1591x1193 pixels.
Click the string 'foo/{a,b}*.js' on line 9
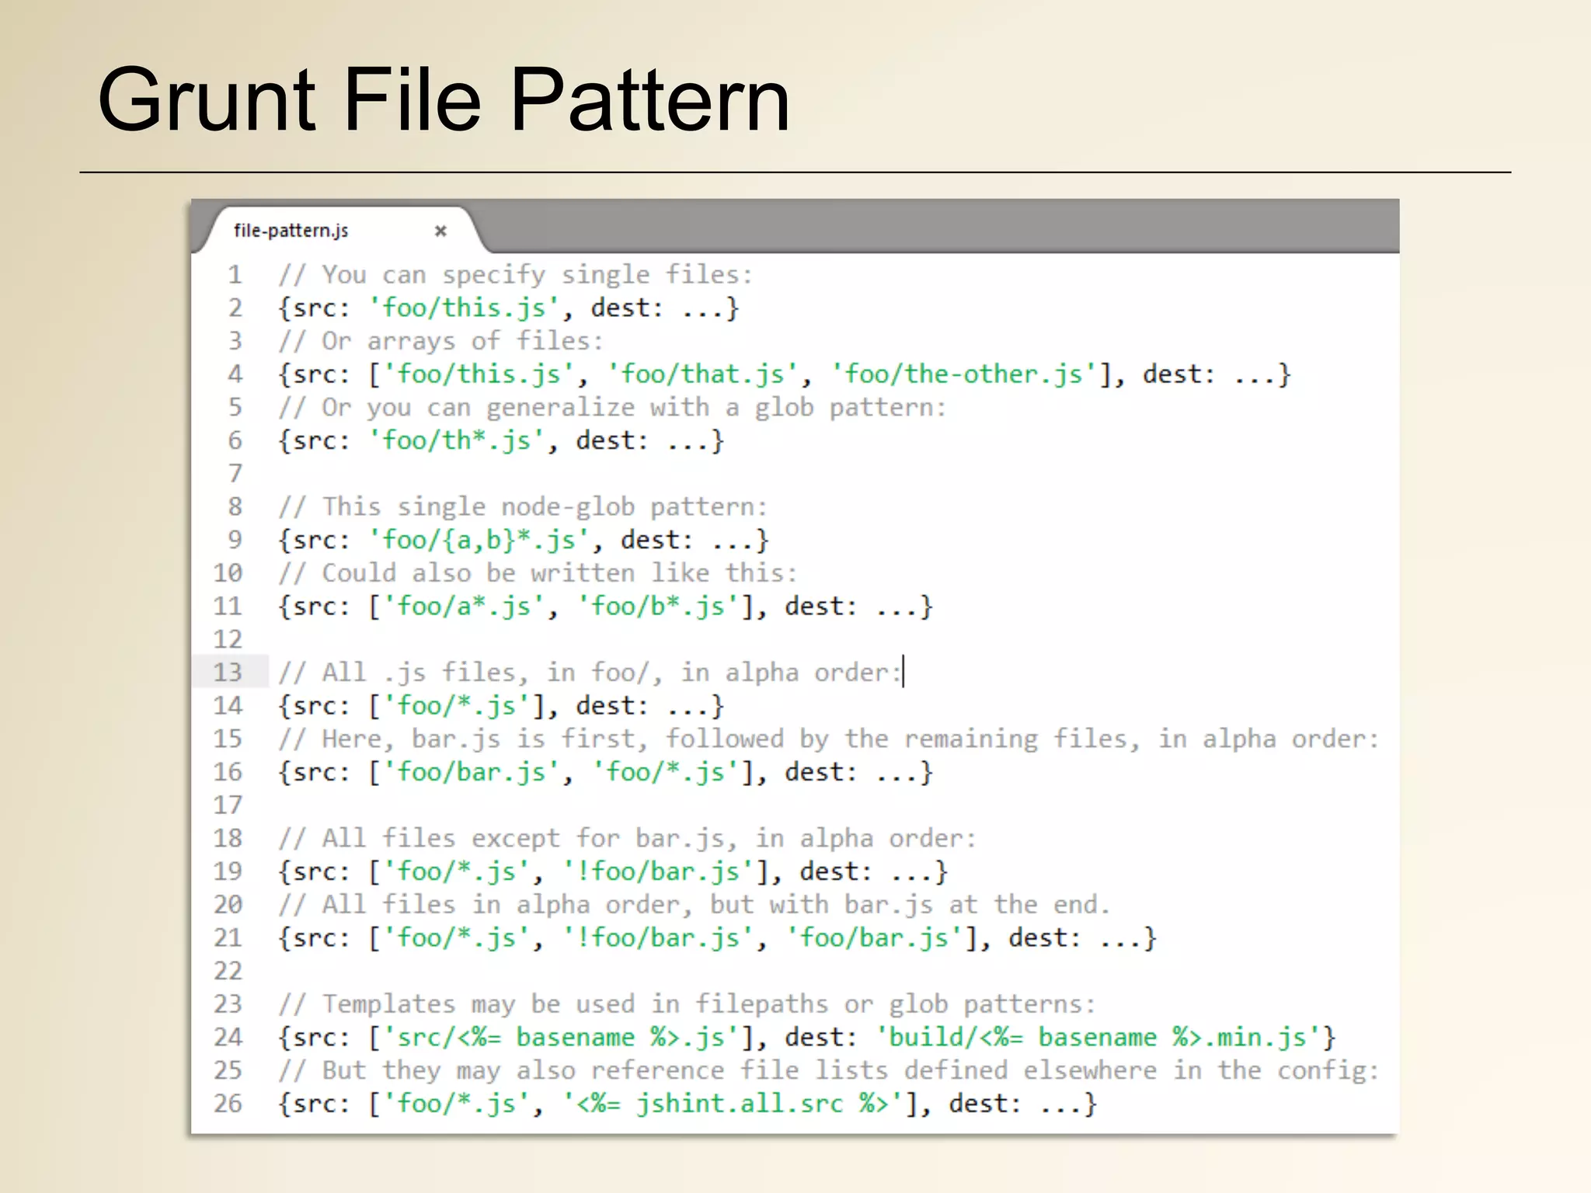[479, 541]
